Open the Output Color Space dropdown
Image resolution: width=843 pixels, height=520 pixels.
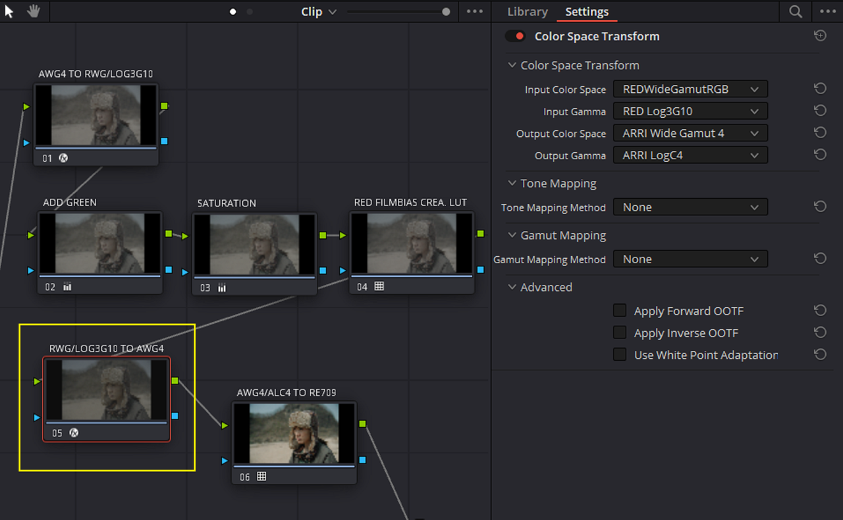coord(690,133)
